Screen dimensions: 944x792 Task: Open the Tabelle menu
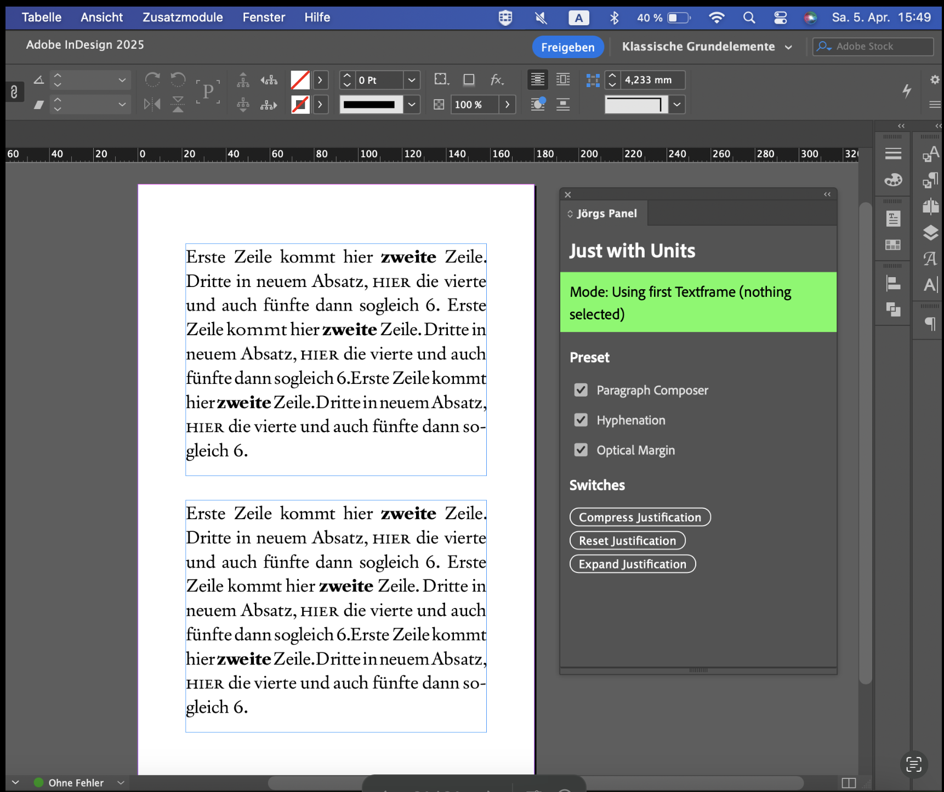pos(42,18)
